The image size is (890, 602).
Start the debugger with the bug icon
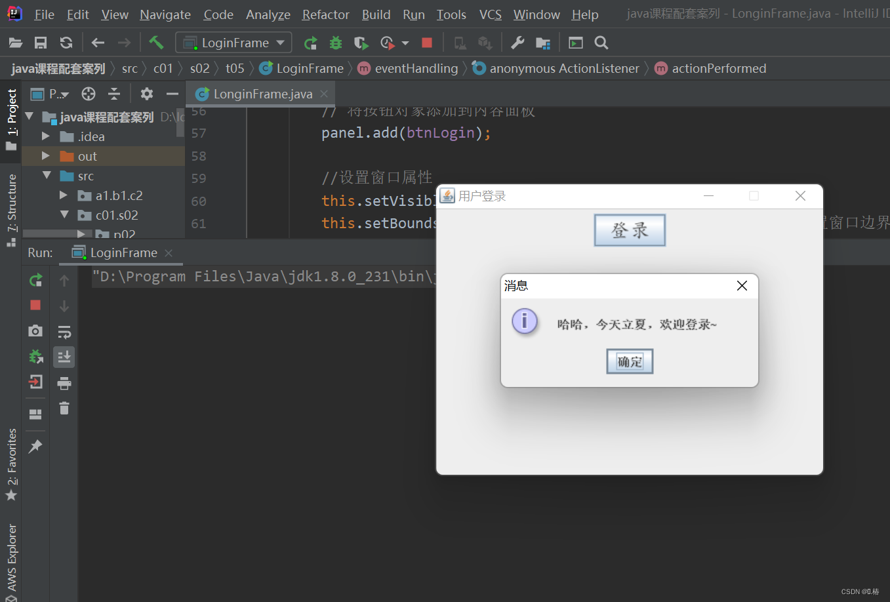click(336, 43)
